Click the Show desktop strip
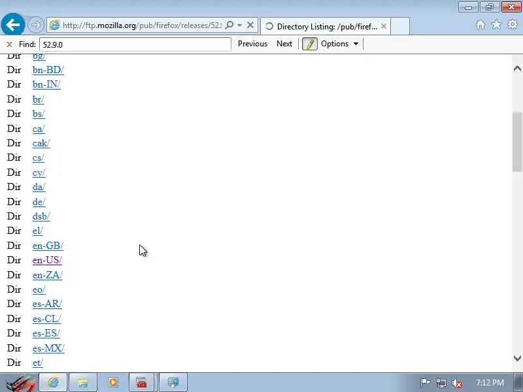This screenshot has height=392, width=523. pyautogui.click(x=518, y=382)
